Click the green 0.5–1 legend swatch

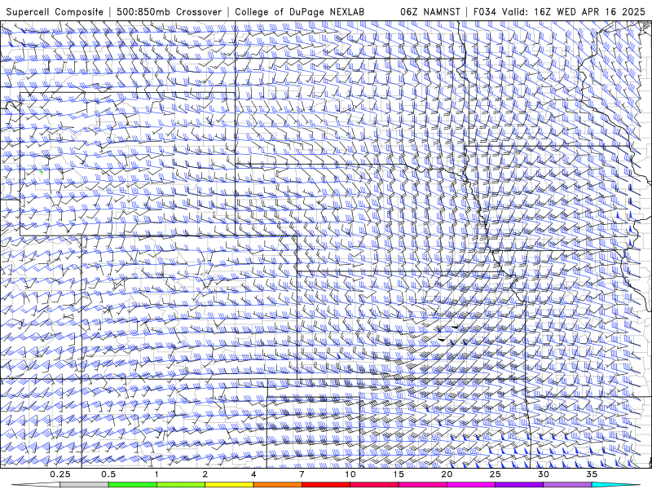coord(133,485)
